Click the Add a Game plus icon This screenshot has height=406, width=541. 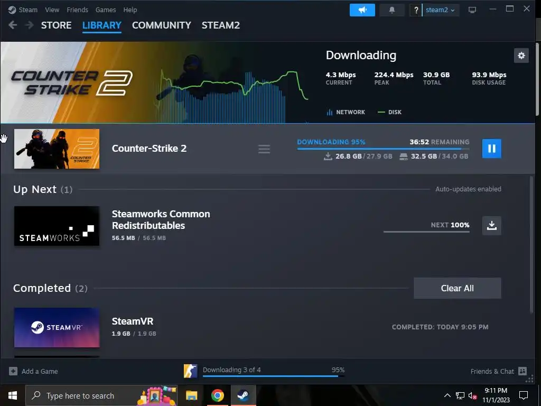click(13, 371)
